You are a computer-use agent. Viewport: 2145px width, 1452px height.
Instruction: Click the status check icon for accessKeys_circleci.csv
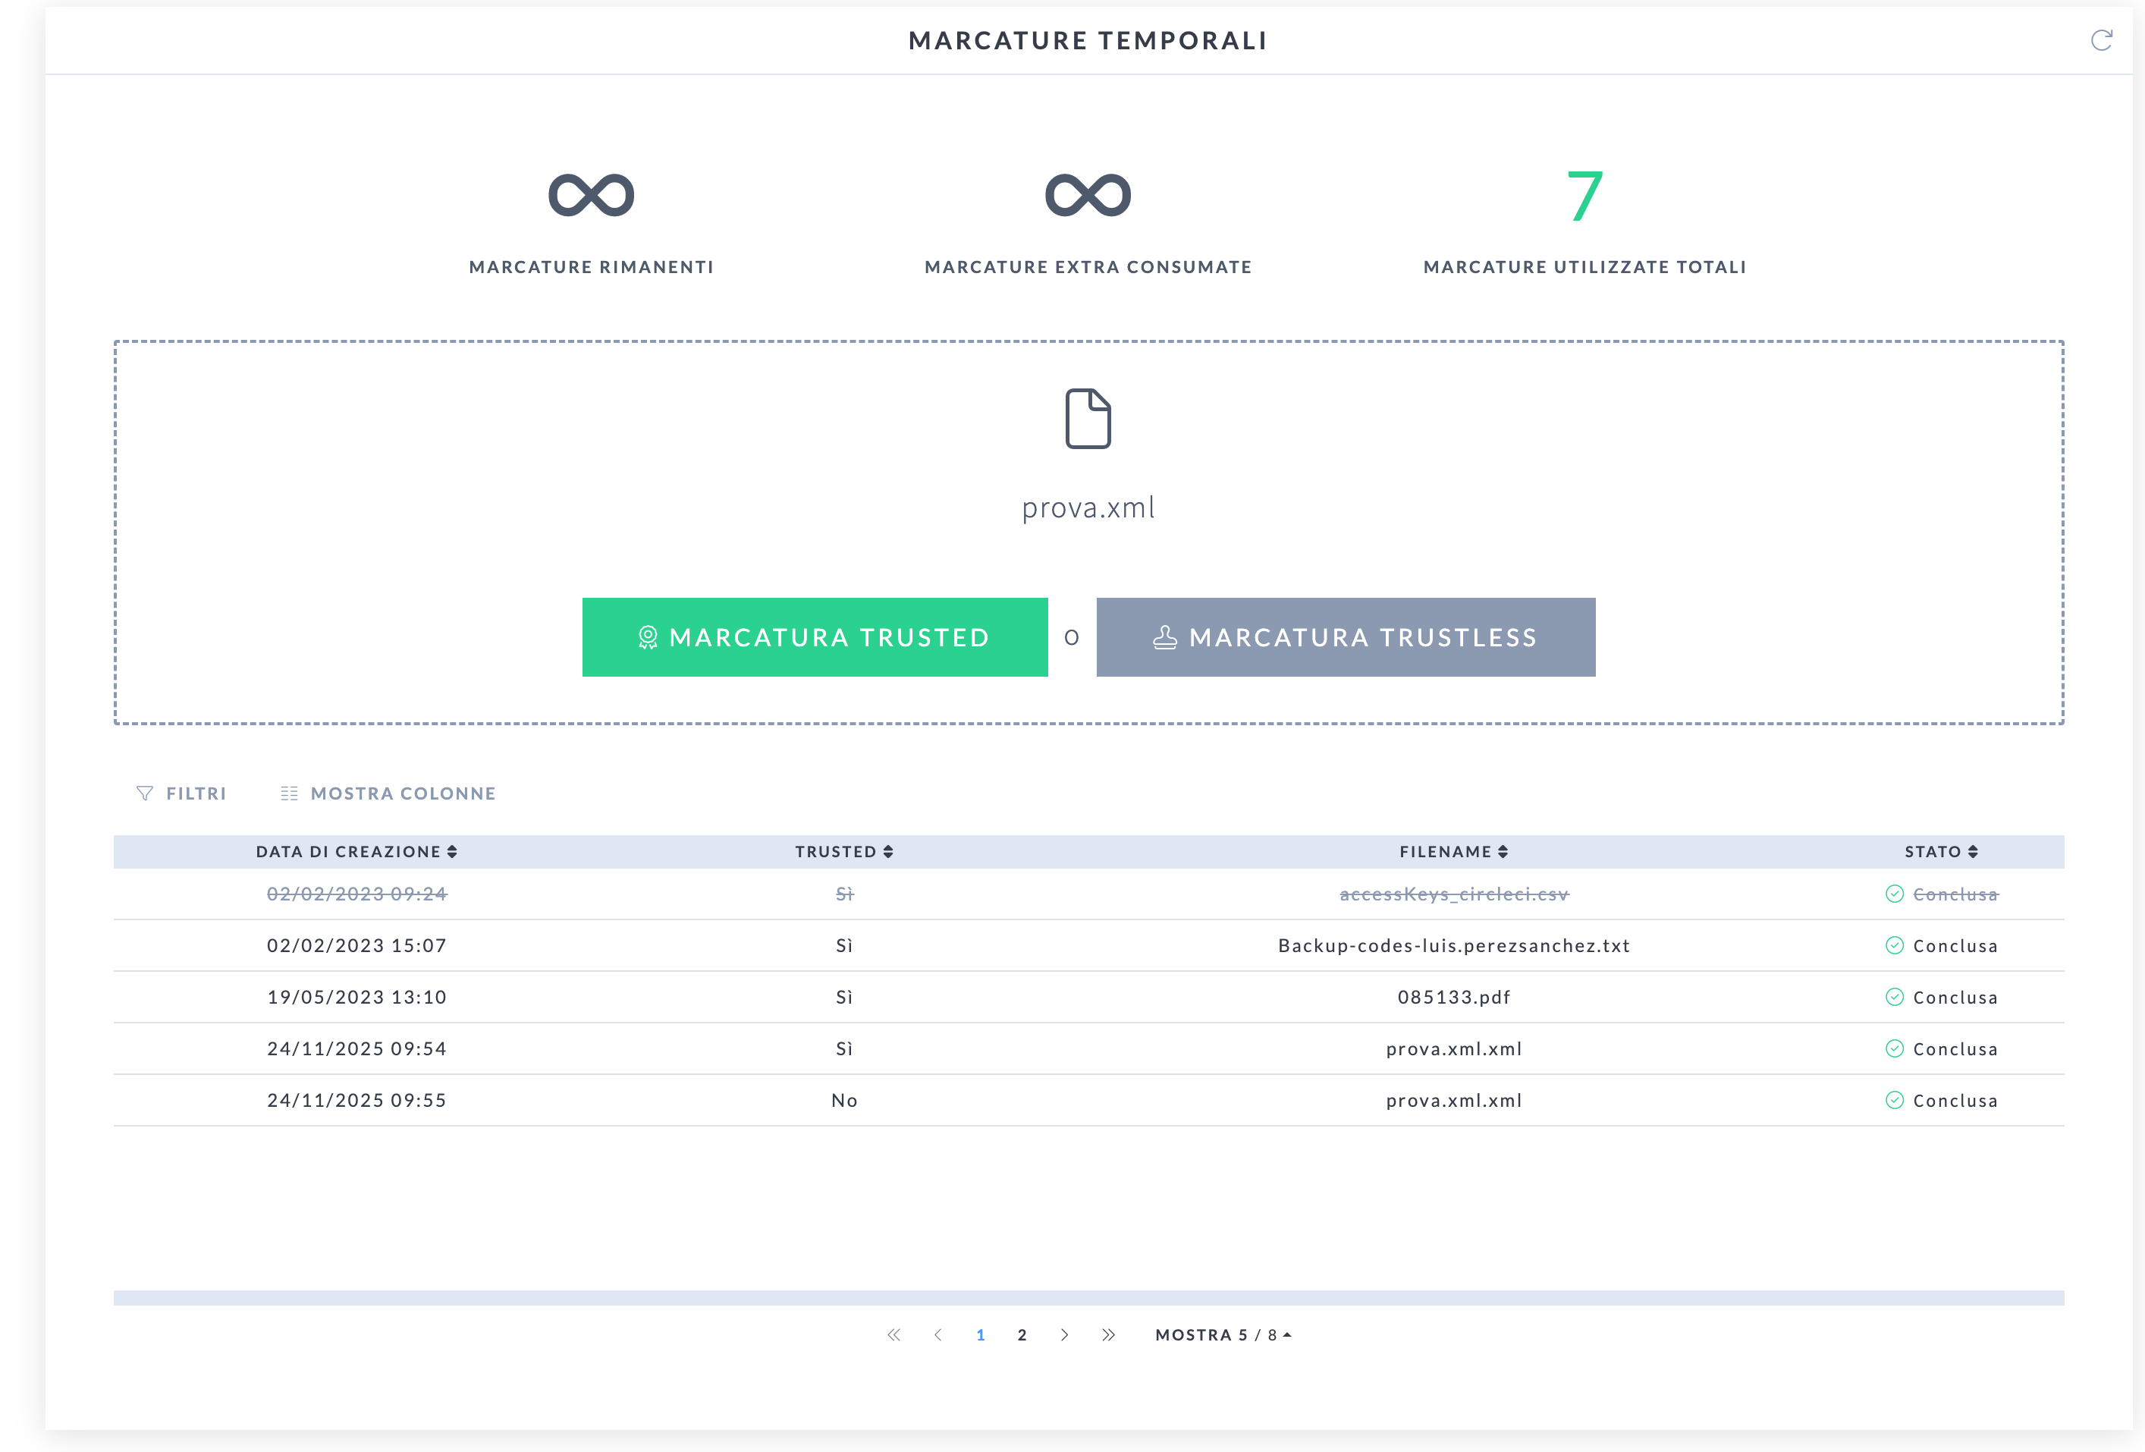[1895, 894]
